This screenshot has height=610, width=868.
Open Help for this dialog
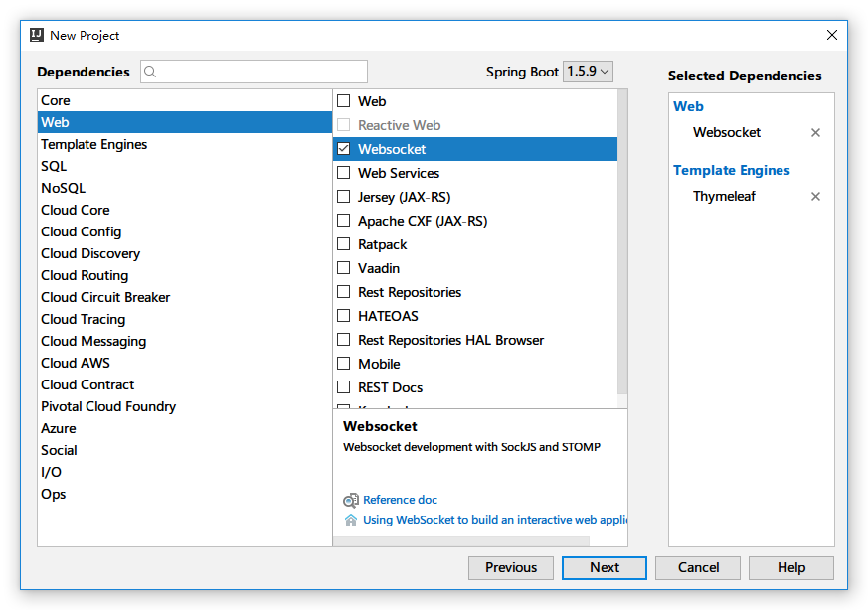791,568
